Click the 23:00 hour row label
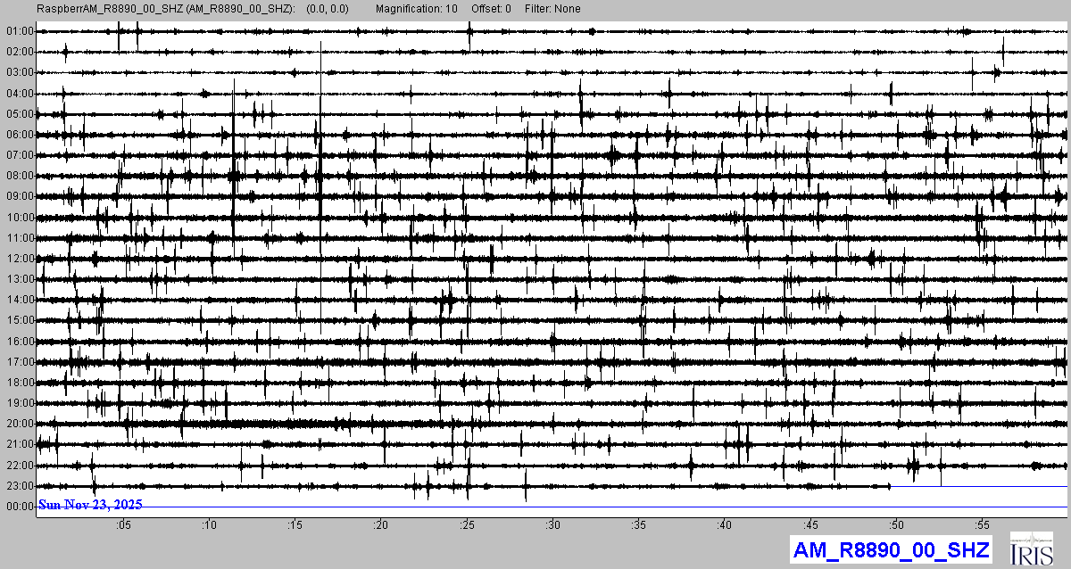1071x569 pixels. [x=20, y=486]
